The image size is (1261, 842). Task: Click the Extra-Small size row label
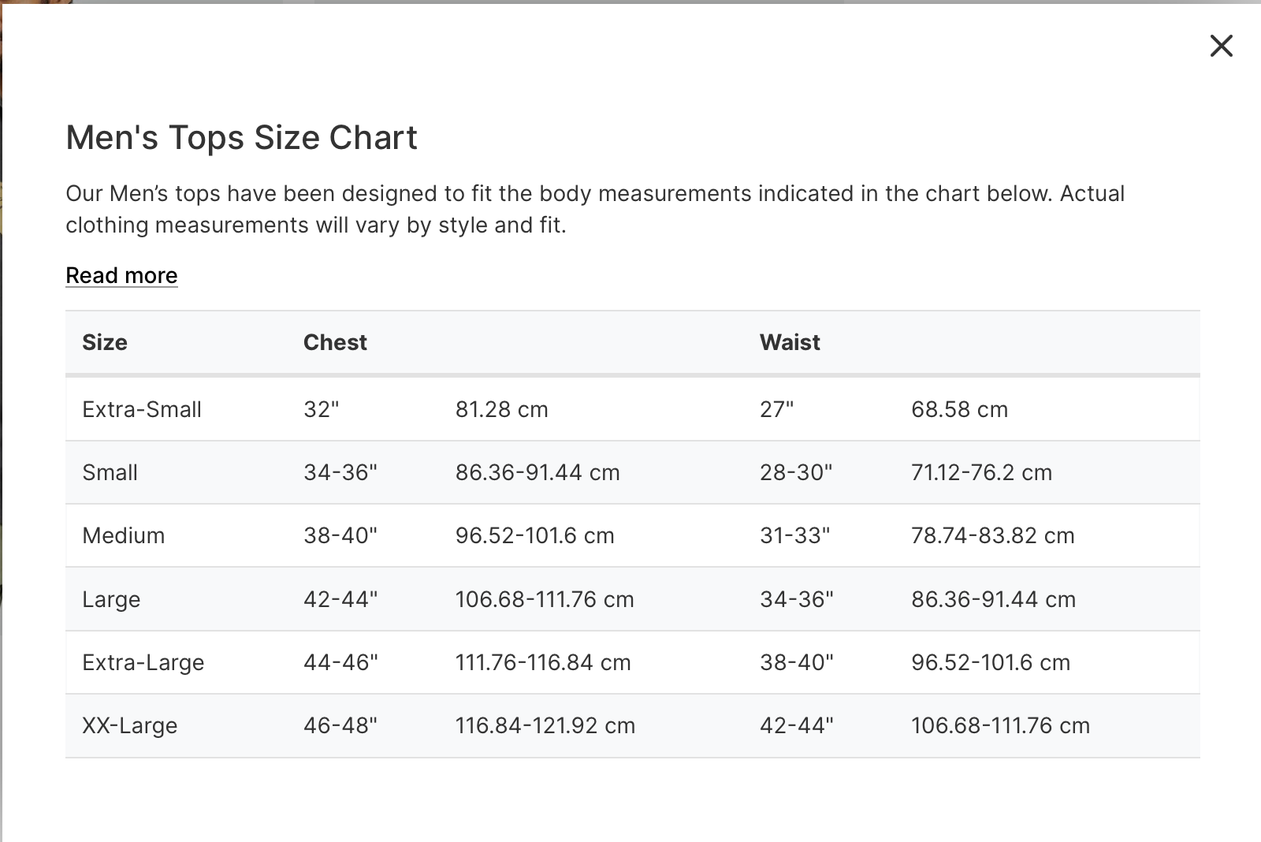coord(142,409)
